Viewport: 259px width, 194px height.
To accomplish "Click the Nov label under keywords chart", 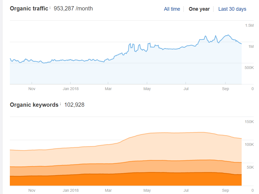I will point(32,190).
